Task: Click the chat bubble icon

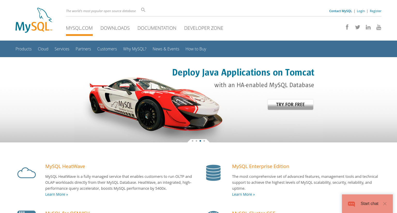Action: pyautogui.click(x=352, y=204)
